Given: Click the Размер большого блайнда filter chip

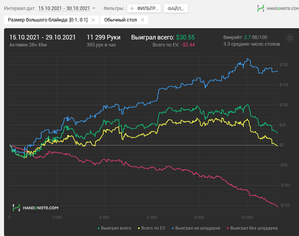Looking at the screenshot, I should [51, 20].
